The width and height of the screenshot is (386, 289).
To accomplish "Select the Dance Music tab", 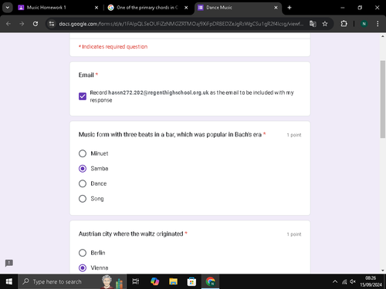I will coord(238,8).
